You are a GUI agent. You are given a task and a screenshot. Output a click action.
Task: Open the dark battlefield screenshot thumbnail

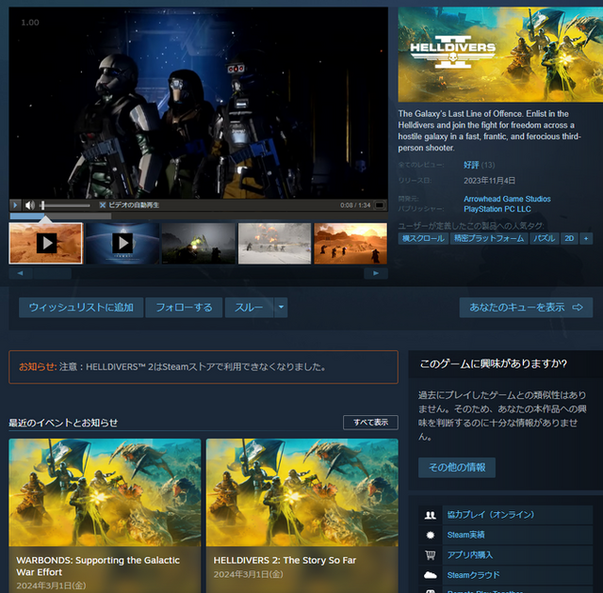coord(199,243)
